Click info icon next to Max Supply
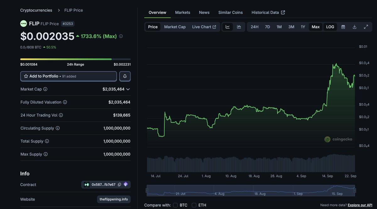The width and height of the screenshot is (377, 209). pyautogui.click(x=46, y=154)
